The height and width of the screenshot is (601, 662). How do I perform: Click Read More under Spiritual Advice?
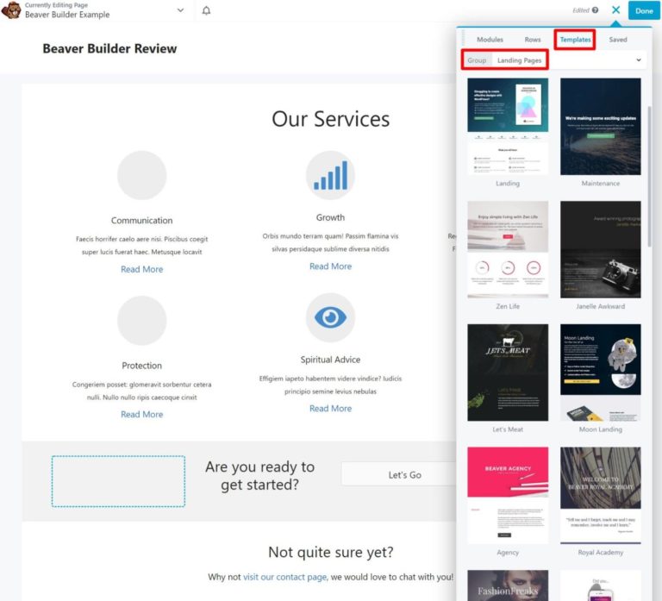coord(330,409)
